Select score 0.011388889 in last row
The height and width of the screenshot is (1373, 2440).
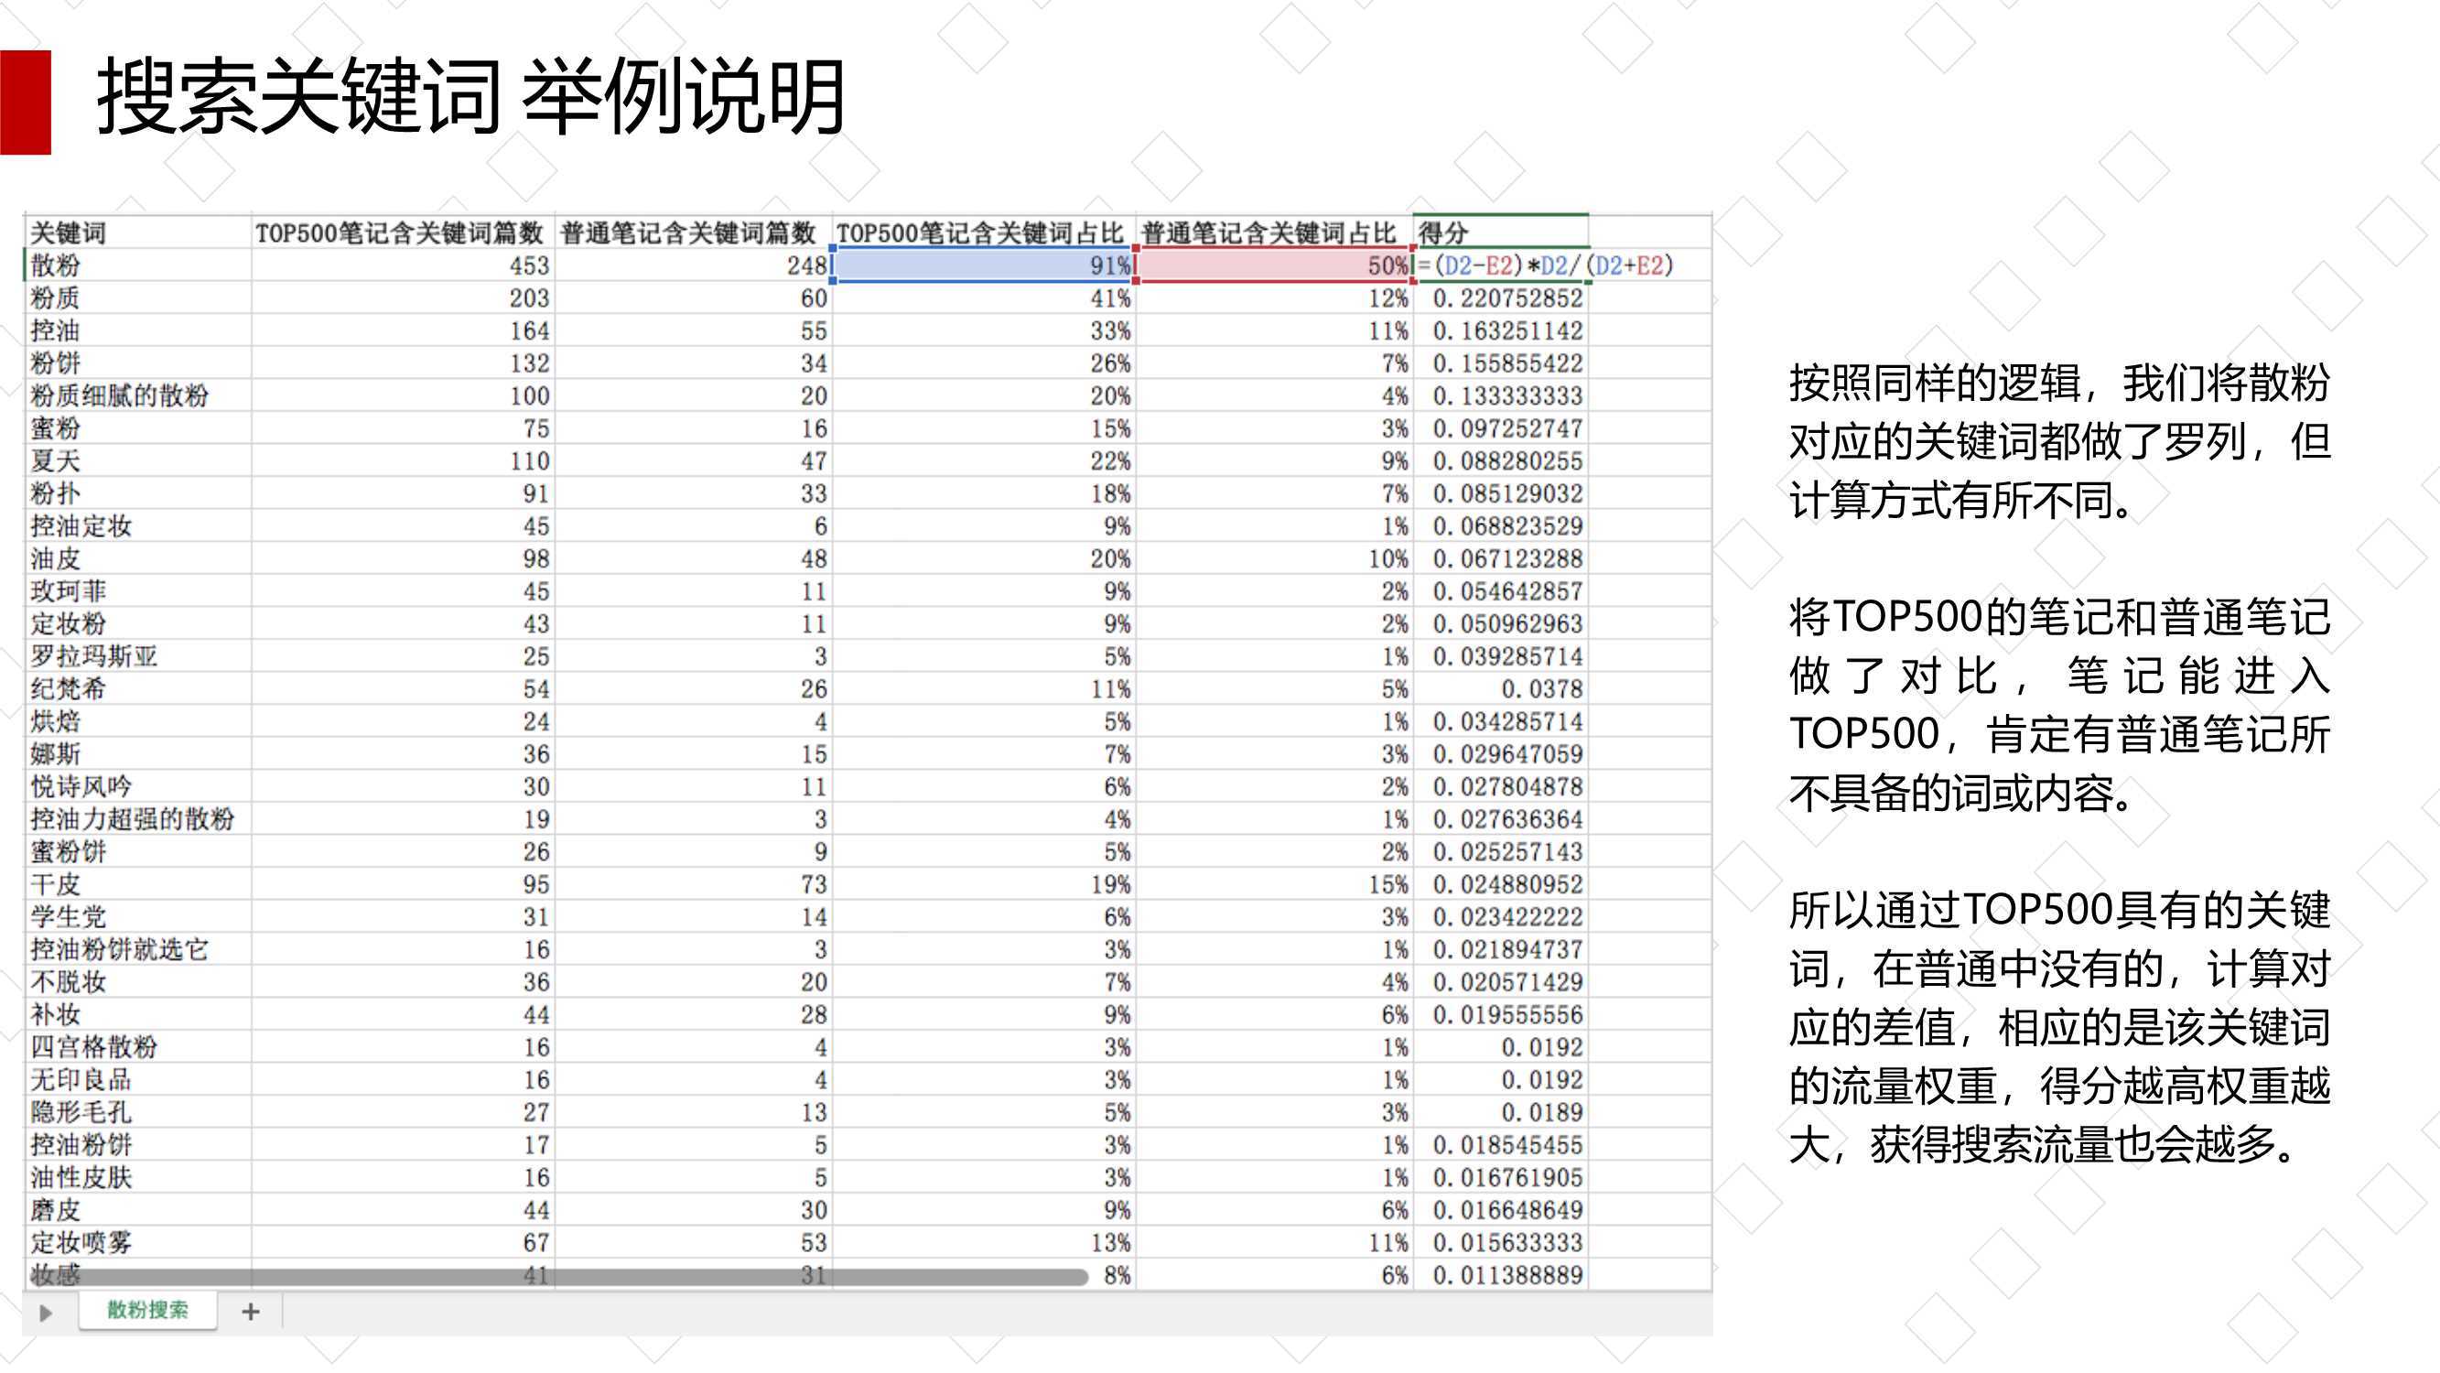[1500, 1275]
